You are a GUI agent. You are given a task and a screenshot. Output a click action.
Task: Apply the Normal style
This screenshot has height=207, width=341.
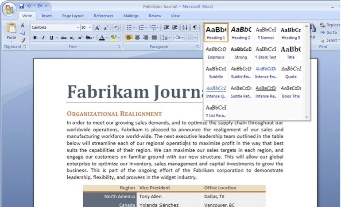tap(266, 33)
